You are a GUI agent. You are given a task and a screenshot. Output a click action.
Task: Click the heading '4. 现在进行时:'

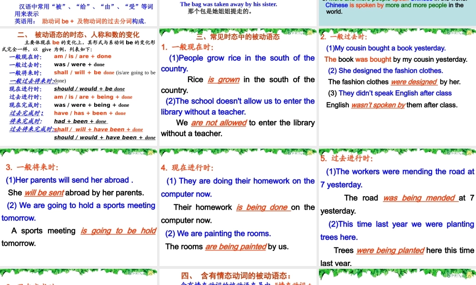click(x=187, y=168)
